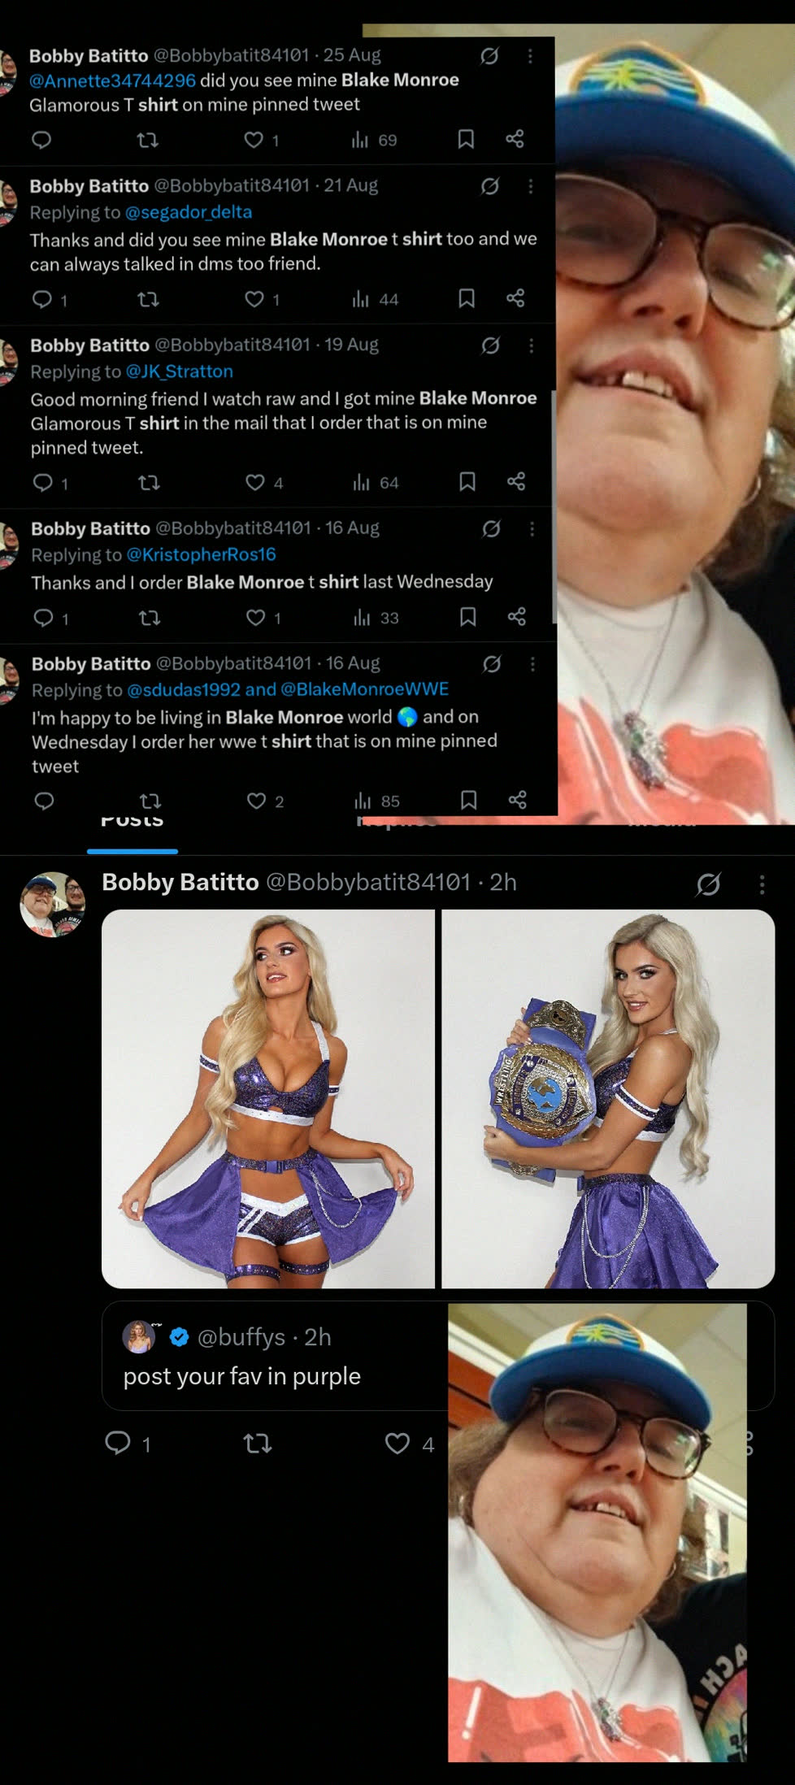Open the @JK_Stratton profile link

pos(180,371)
